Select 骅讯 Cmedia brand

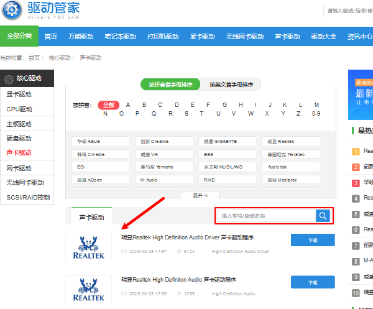pos(101,154)
